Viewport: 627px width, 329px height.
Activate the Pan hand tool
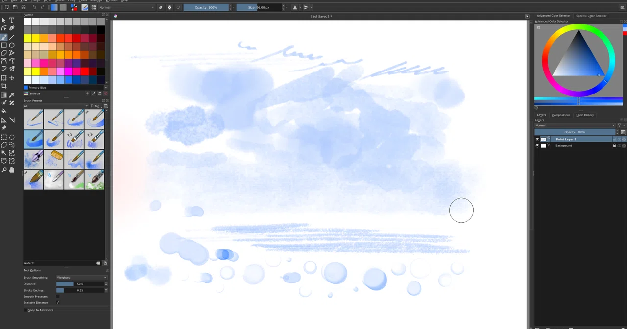[x=12, y=170]
